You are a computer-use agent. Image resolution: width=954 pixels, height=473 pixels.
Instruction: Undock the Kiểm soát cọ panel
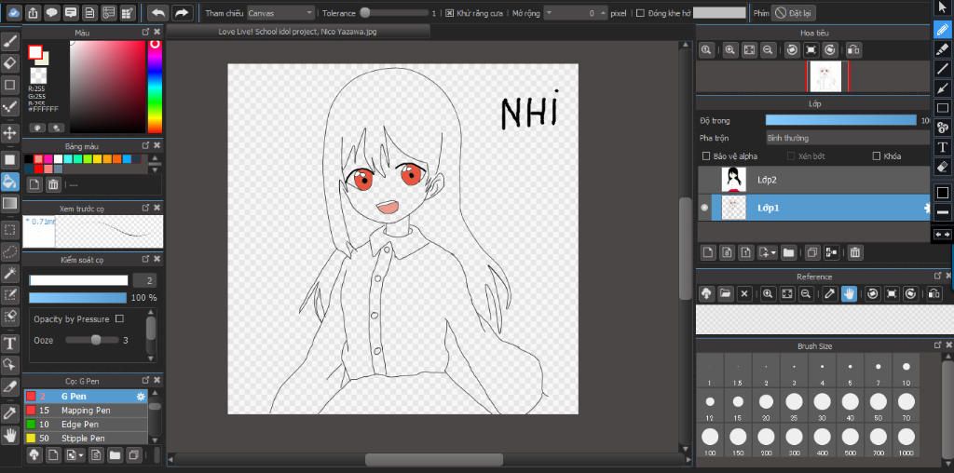tap(145, 260)
